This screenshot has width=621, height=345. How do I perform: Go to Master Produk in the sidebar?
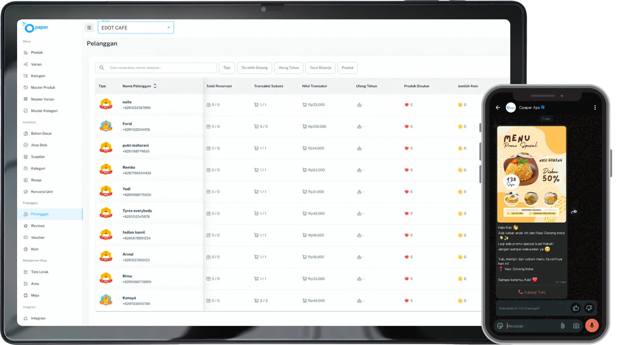pos(43,88)
